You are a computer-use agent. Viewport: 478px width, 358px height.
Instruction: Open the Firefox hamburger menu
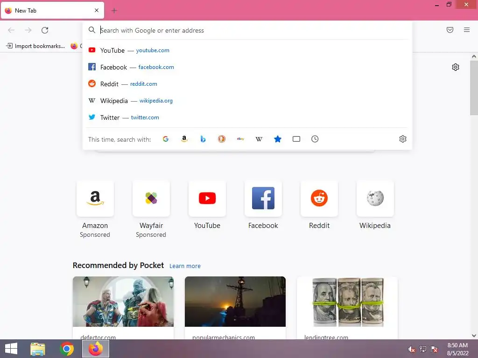tap(467, 30)
